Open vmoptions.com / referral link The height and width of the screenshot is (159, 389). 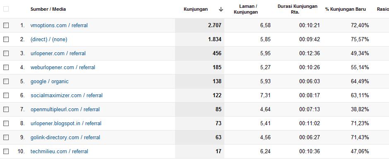(59, 25)
